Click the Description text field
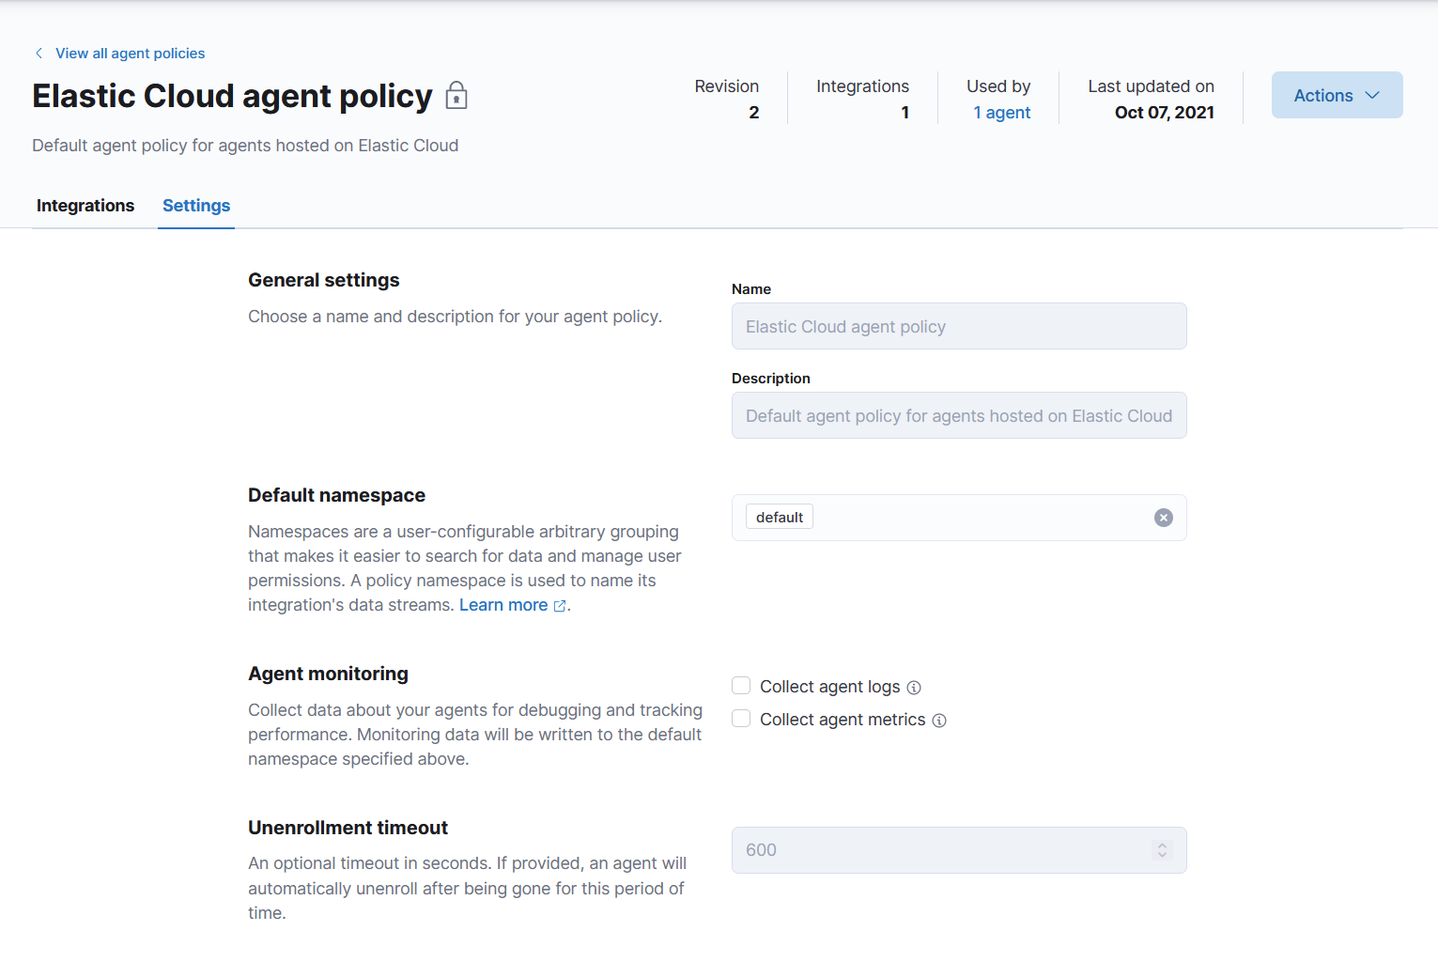The height and width of the screenshot is (962, 1438). click(958, 415)
